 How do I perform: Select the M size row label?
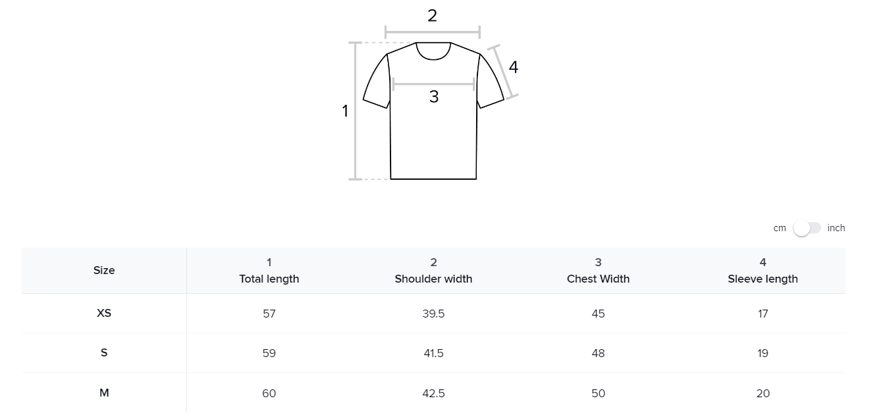pyautogui.click(x=104, y=393)
